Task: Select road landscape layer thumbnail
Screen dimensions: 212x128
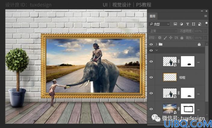Action: click(170, 109)
